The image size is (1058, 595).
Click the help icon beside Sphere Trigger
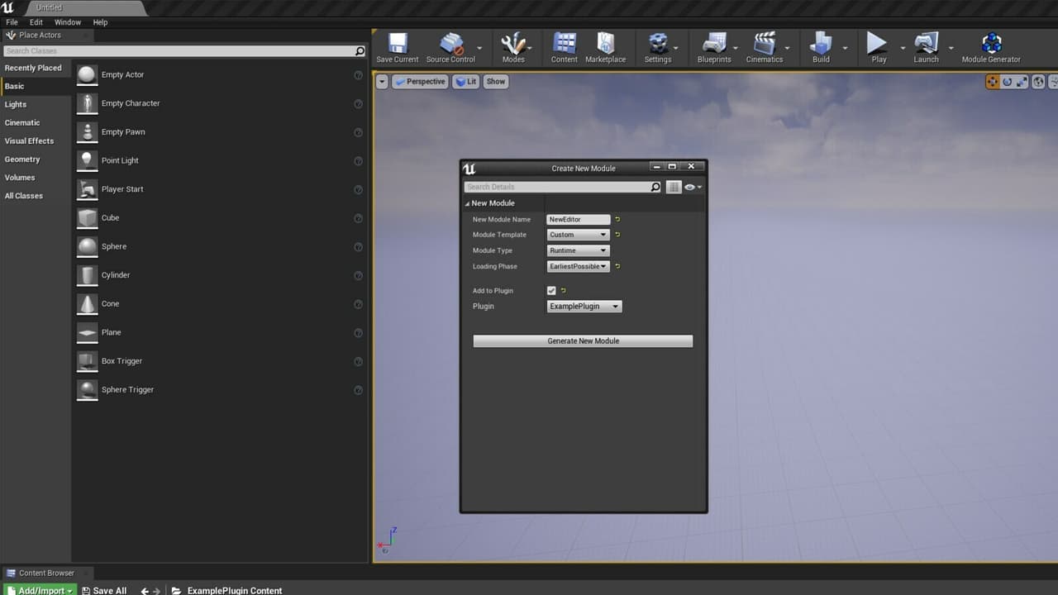coord(358,390)
